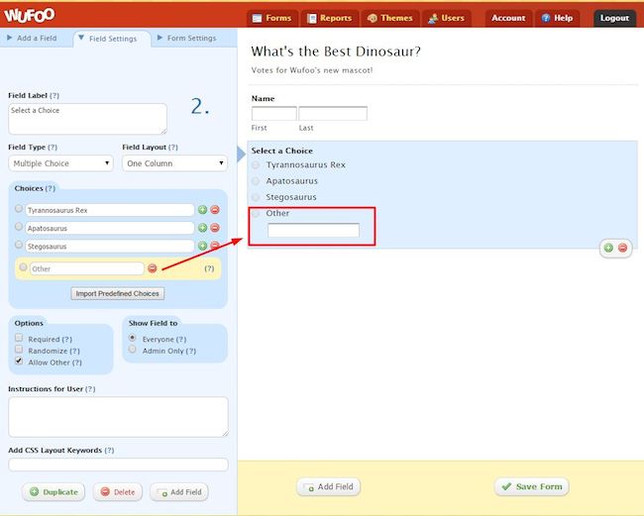Open Admin Only help (?)
This screenshot has height=516, width=644.
point(191,351)
